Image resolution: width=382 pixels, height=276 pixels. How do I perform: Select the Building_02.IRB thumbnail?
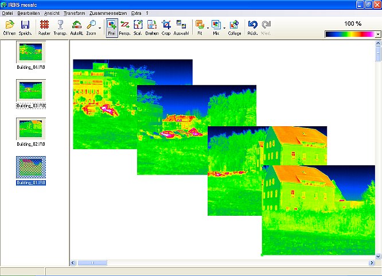tap(31, 129)
